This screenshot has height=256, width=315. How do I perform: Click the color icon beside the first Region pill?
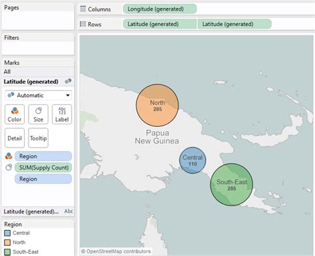click(9, 156)
